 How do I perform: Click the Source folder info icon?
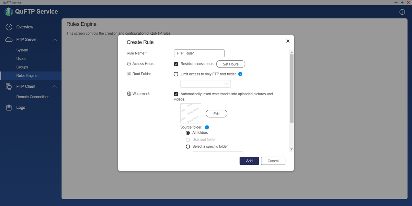pos(207,128)
